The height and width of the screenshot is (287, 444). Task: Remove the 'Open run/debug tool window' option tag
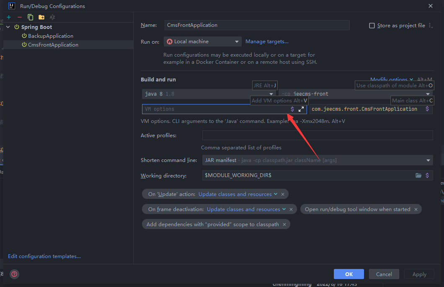(416, 209)
